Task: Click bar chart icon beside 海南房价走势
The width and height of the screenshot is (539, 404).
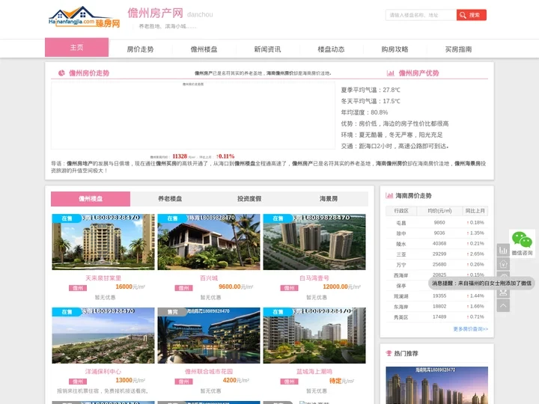Action: 389,195
